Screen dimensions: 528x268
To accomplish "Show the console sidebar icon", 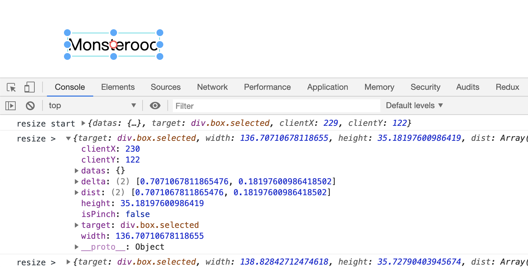I will [11, 106].
